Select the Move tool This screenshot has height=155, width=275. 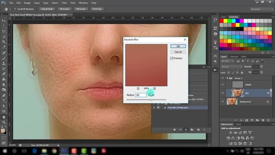(x=4, y=21)
